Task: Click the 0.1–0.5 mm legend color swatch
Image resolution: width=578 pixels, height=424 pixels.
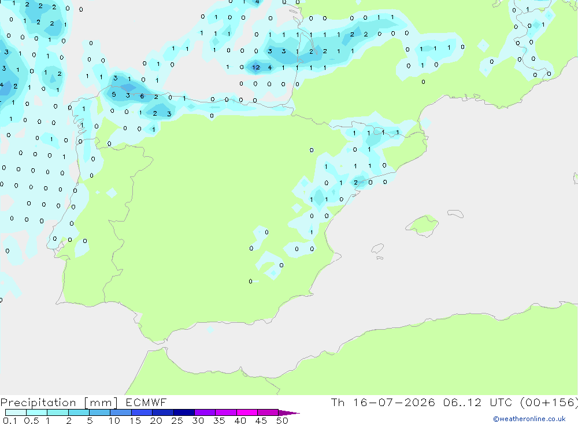Action: tap(16, 412)
